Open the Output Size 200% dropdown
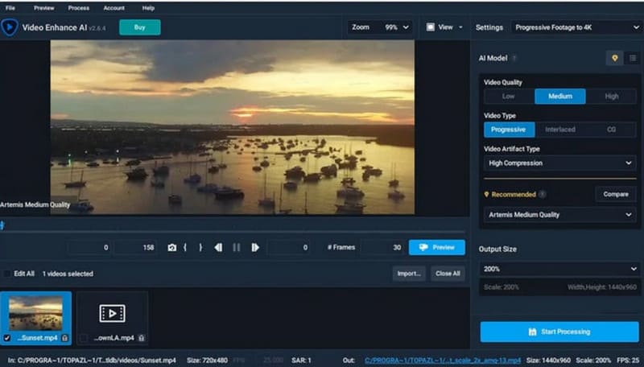Image resolution: width=644 pixels, height=367 pixels. click(559, 269)
